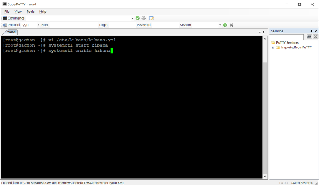Open the document tab list dropdown arrow
This screenshot has height=186, width=319.
click(x=260, y=32)
